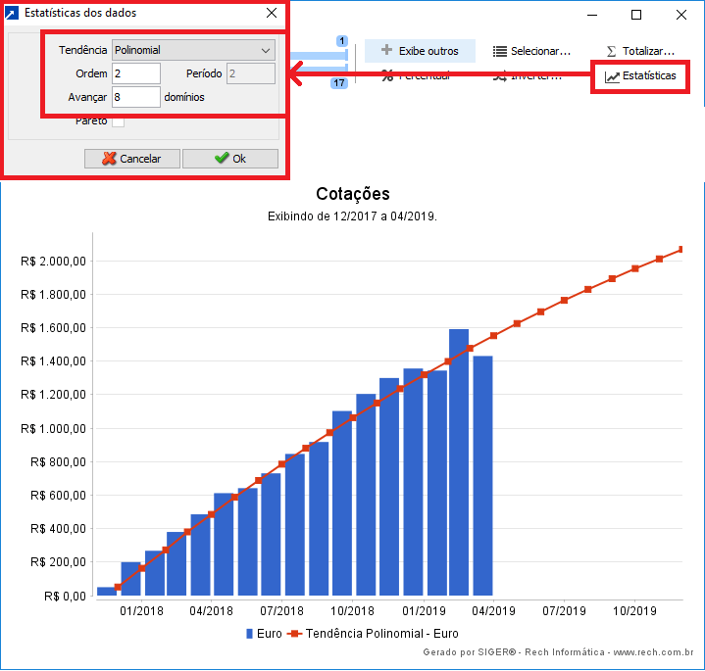This screenshot has height=671, width=705.
Task: Click the Percentual toolbar option
Action: click(x=416, y=76)
